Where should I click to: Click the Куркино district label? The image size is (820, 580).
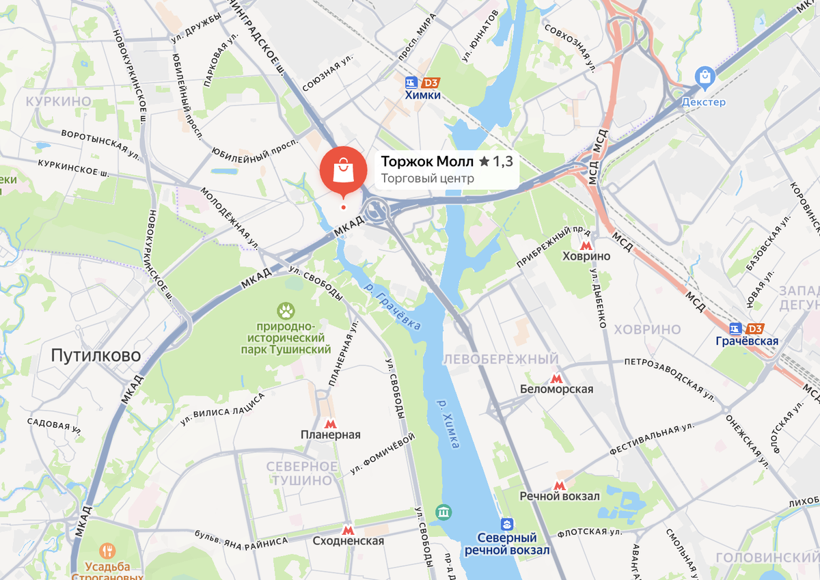tap(58, 101)
